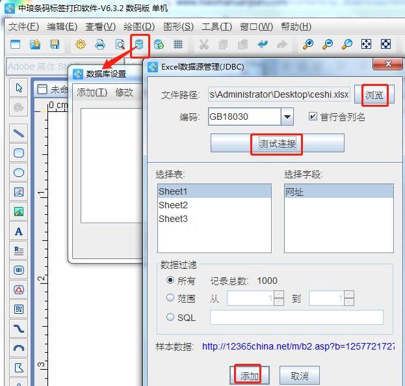Zoom in with plus magnifier icon
Viewport: 405px width, 386px height.
308,44
